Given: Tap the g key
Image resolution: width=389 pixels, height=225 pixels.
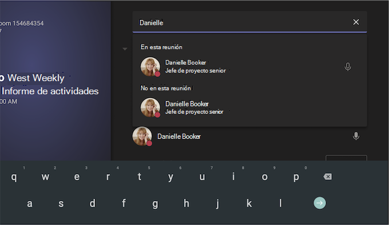Looking at the screenshot, I should 155,204.
